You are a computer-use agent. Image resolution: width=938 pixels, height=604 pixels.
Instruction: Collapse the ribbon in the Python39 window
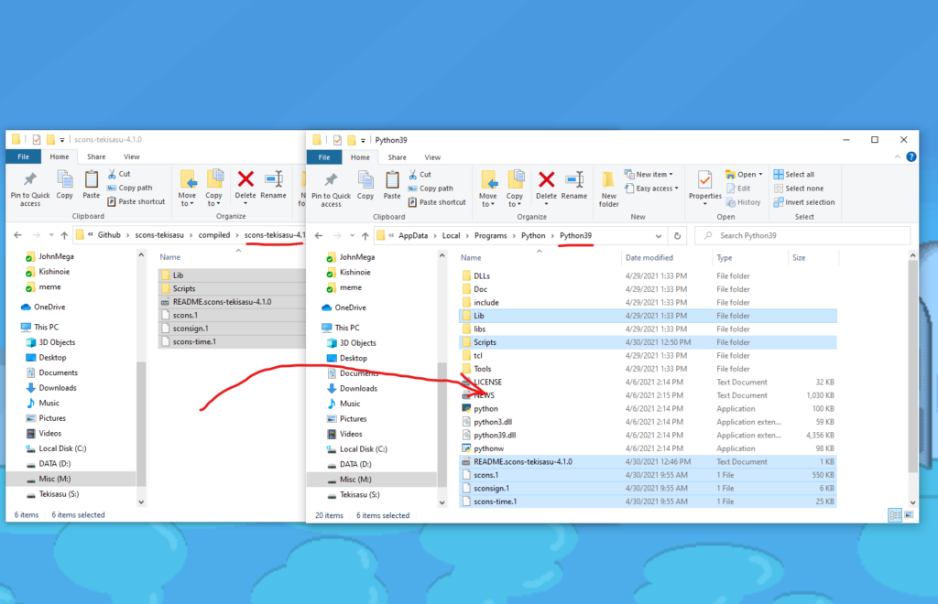(x=898, y=157)
